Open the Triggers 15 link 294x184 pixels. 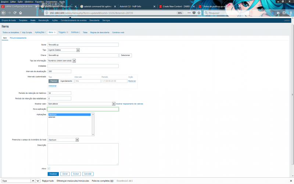63,32
